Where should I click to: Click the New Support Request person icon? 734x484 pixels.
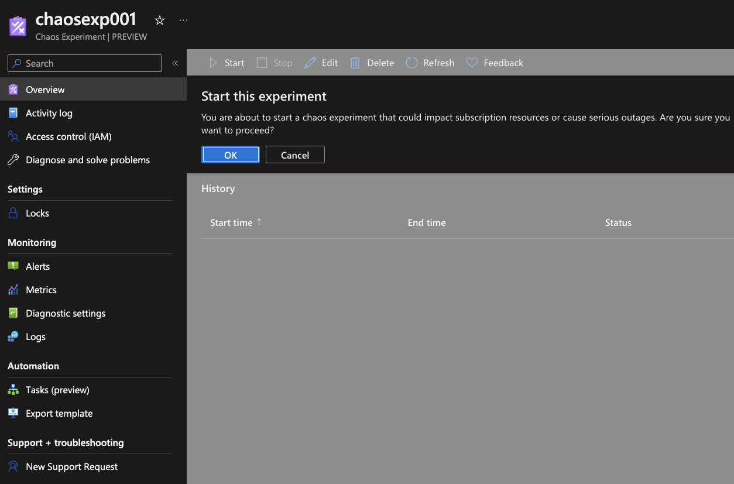pos(13,466)
